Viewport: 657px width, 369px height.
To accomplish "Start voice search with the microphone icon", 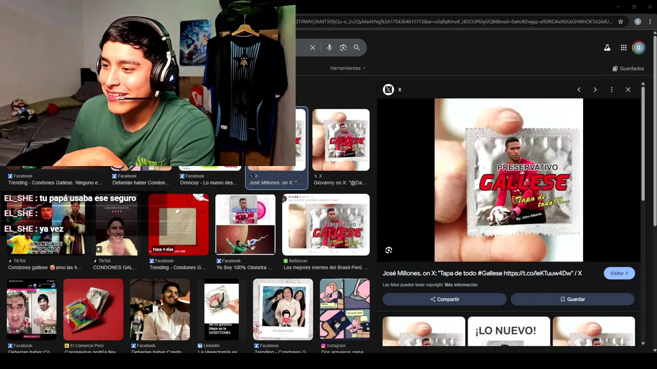I will 330,48.
